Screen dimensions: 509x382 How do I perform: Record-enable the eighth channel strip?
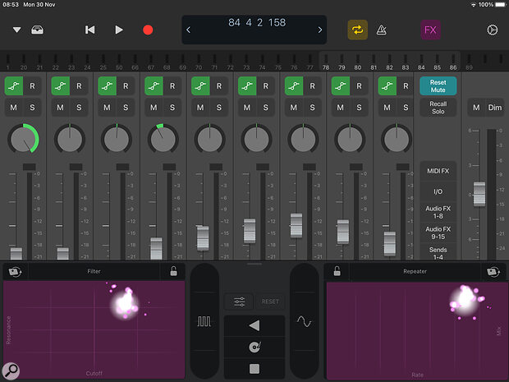tap(359, 86)
